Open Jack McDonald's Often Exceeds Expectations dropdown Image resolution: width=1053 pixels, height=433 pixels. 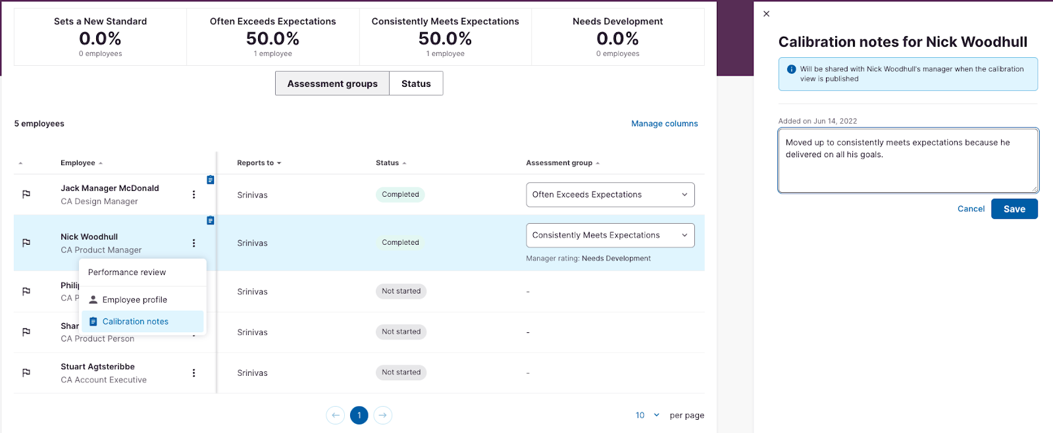[610, 195]
